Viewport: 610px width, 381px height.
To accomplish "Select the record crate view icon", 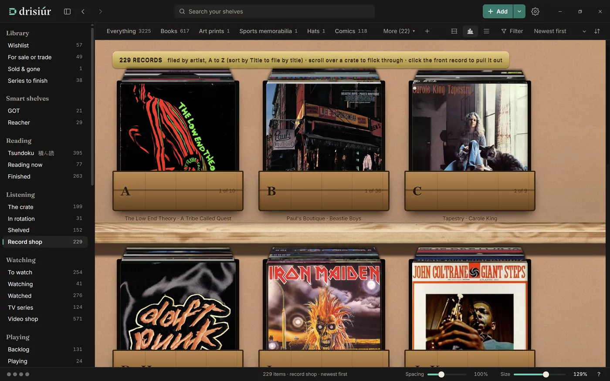I will tap(470, 31).
